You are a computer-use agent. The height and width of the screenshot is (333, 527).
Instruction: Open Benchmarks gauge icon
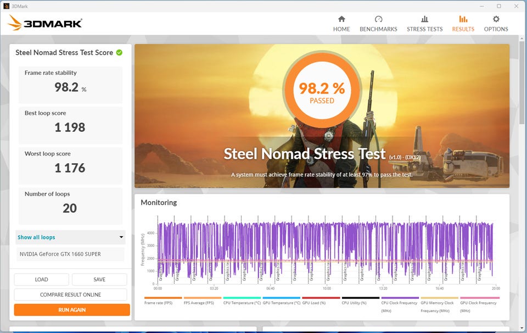click(x=378, y=19)
